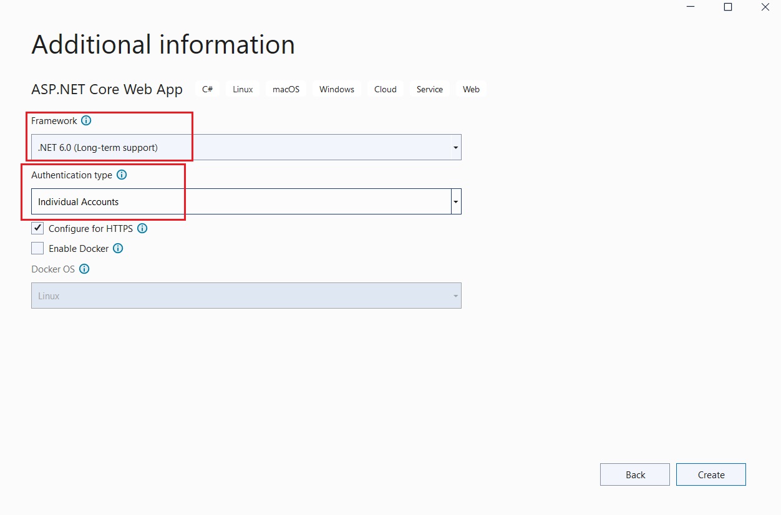Enable the Docker checkbox
The width and height of the screenshot is (781, 515).
click(37, 248)
